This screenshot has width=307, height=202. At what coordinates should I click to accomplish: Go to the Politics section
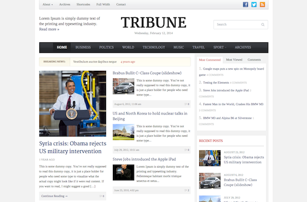point(106,48)
